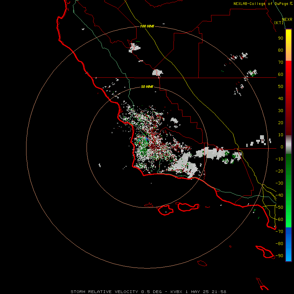Click the gray zero-velocity segment of color bar
This screenshot has height=294, width=294.
(x=288, y=145)
